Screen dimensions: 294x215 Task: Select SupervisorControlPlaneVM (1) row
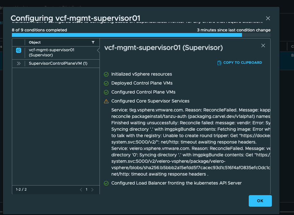56,63
